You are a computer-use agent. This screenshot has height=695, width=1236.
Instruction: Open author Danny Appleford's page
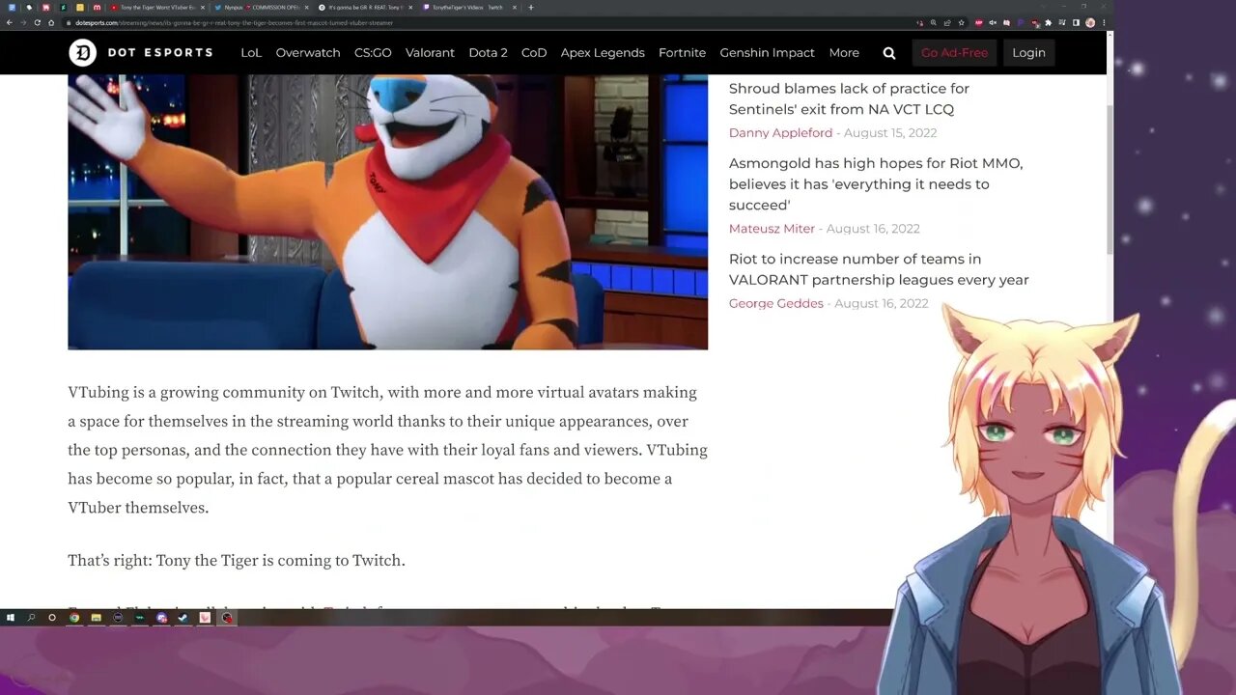pos(780,133)
